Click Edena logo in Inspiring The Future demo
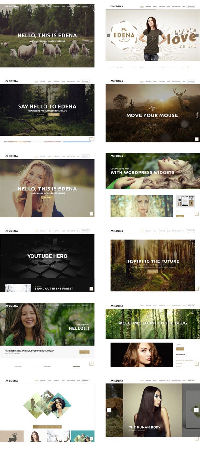Screen dimensions: 200x449 pos(117,231)
